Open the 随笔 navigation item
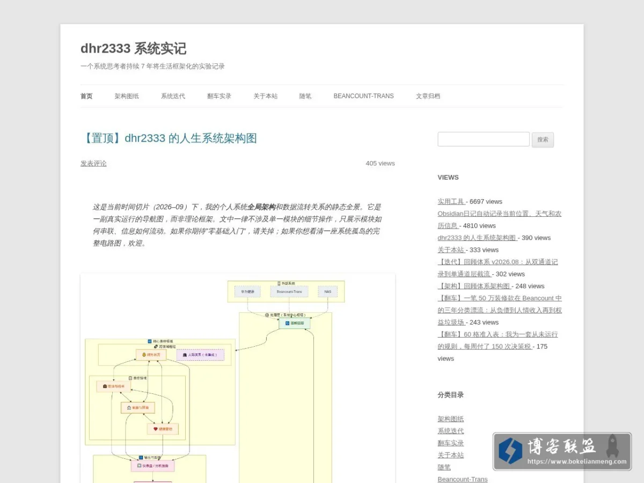The height and width of the screenshot is (483, 644). click(x=305, y=96)
